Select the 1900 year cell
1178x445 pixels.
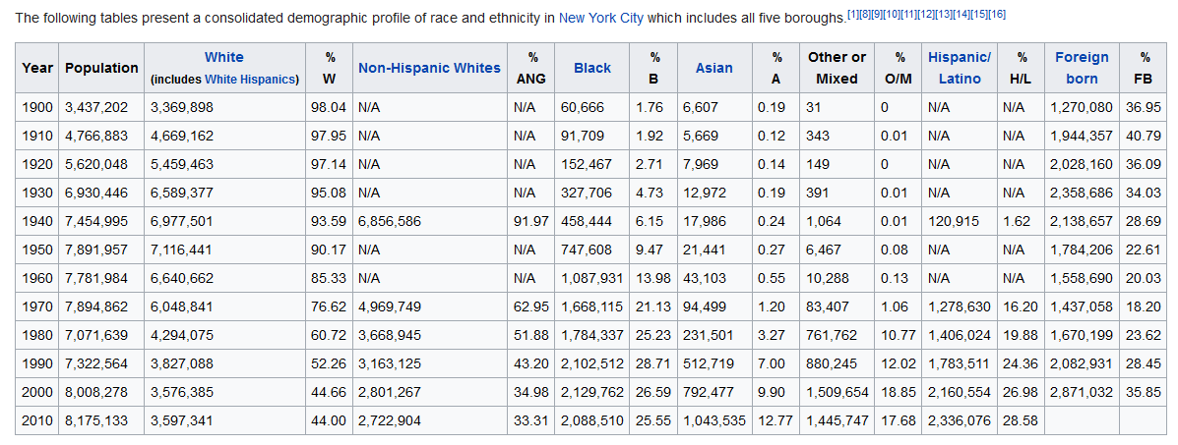tap(37, 107)
